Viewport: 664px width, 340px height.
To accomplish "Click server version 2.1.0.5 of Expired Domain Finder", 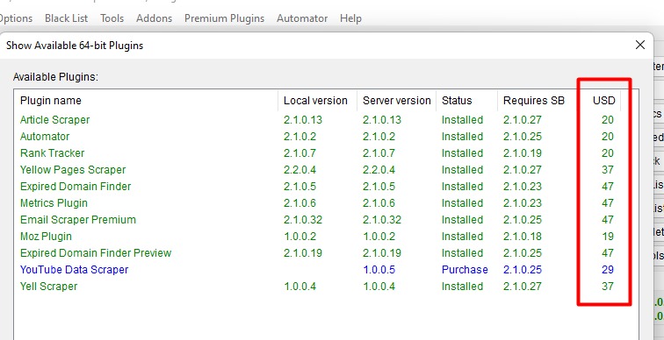I will coord(379,187).
